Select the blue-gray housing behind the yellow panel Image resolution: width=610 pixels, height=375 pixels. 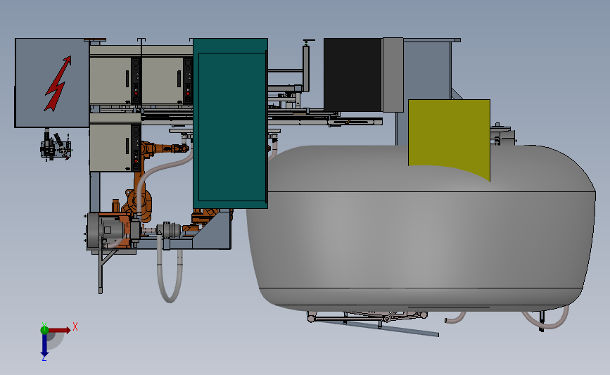pos(427,70)
